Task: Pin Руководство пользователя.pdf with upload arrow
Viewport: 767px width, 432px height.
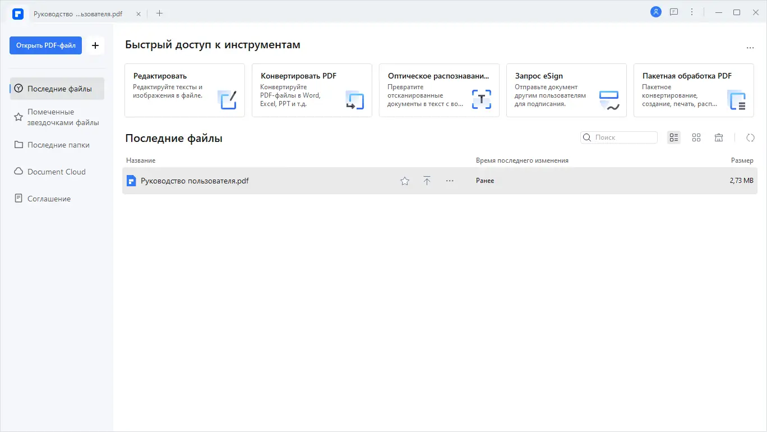Action: coord(427,181)
